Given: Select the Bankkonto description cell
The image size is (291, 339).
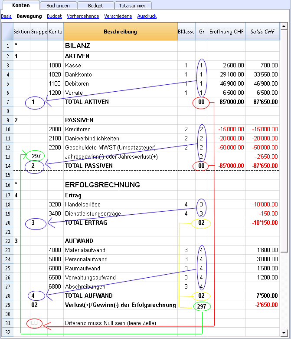Looking at the screenshot, I should pyautogui.click(x=121, y=74).
